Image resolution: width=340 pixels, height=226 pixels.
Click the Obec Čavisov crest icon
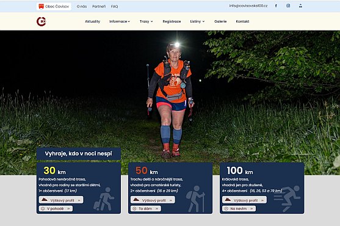pyautogui.click(x=41, y=7)
